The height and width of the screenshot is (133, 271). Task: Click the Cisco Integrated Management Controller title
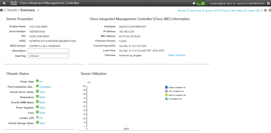[x=49, y=3]
